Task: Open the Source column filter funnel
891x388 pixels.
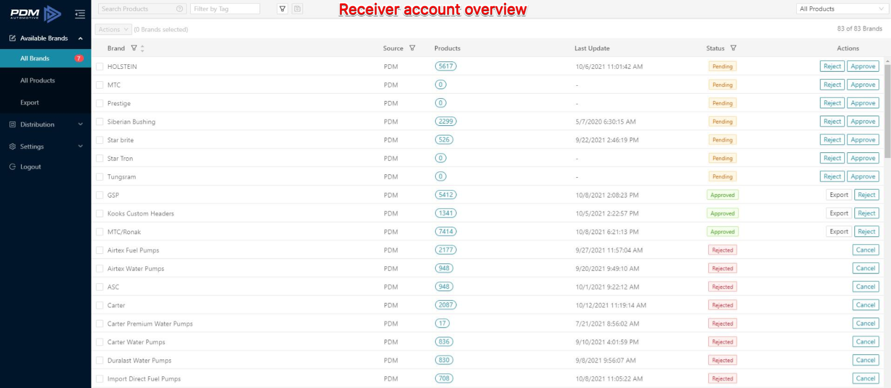Action: point(412,48)
